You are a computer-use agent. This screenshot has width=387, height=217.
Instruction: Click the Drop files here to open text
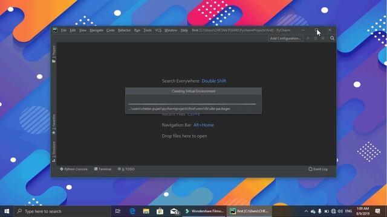point(184,136)
